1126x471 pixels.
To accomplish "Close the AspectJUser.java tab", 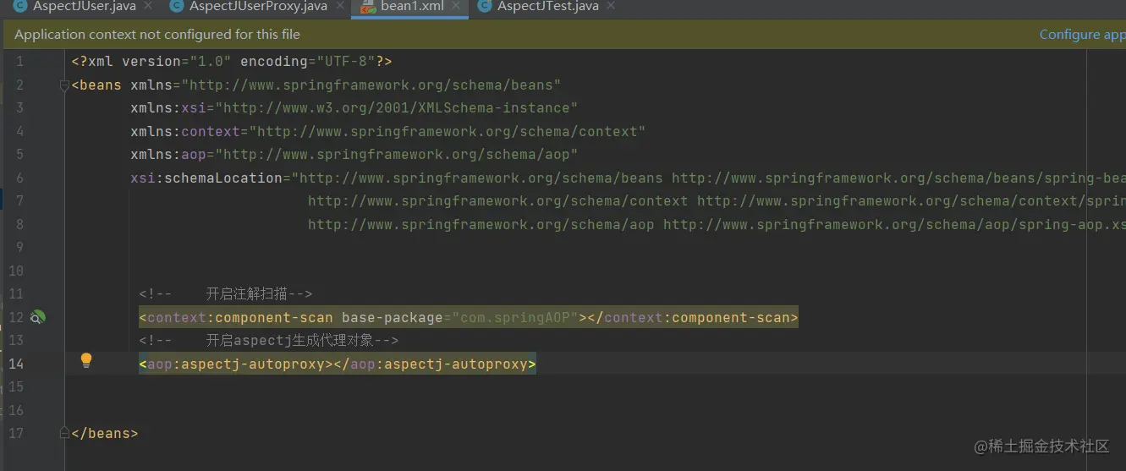I will (x=149, y=7).
